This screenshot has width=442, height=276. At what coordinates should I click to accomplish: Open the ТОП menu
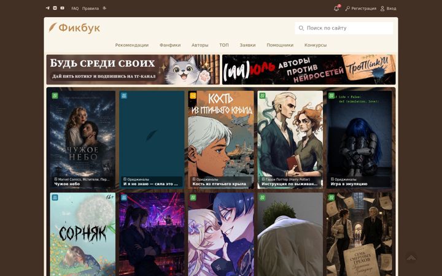pos(224,45)
